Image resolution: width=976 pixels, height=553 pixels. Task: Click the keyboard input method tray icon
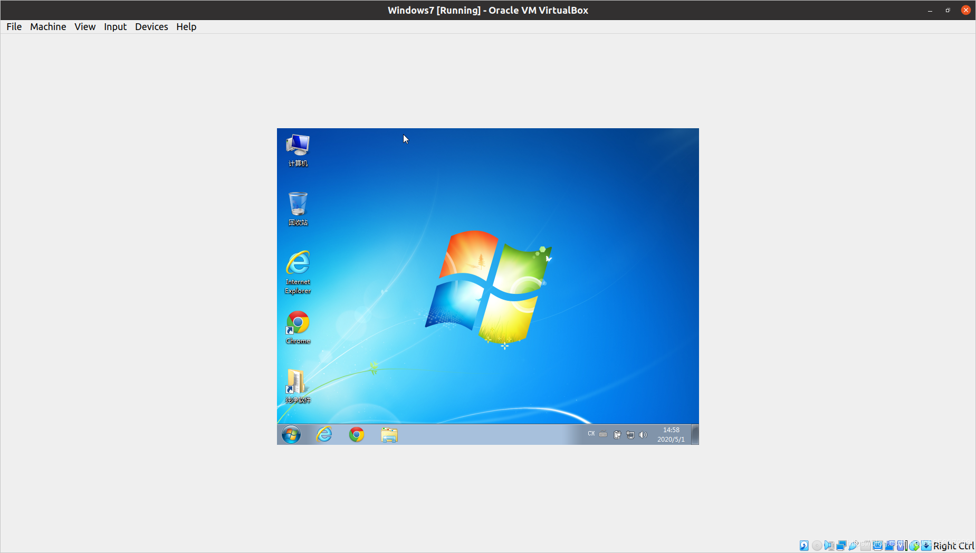coord(603,434)
